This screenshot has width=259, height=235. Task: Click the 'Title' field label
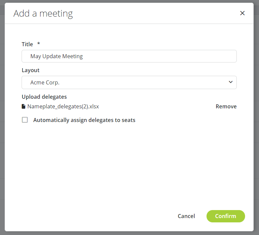click(27, 44)
